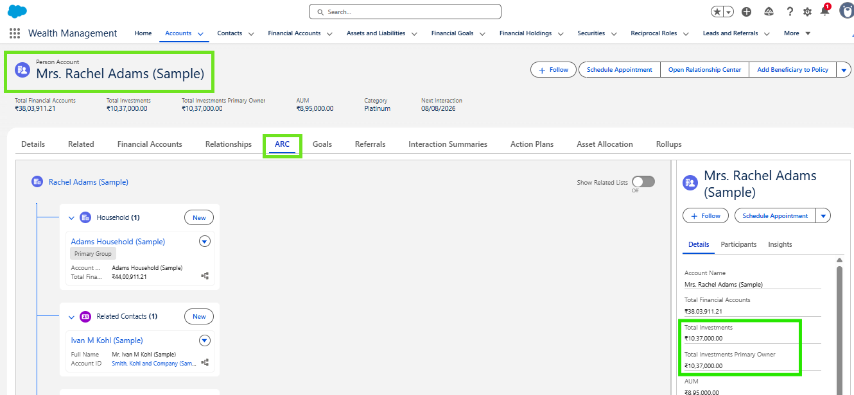Image resolution: width=854 pixels, height=395 pixels.
Task: Open Adams Household card actions dropdown
Action: coord(205,242)
